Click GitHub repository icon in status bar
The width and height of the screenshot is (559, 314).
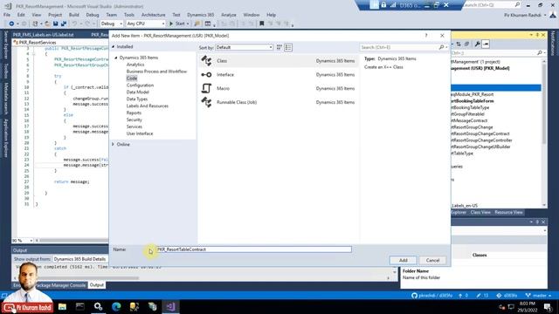coord(414,296)
